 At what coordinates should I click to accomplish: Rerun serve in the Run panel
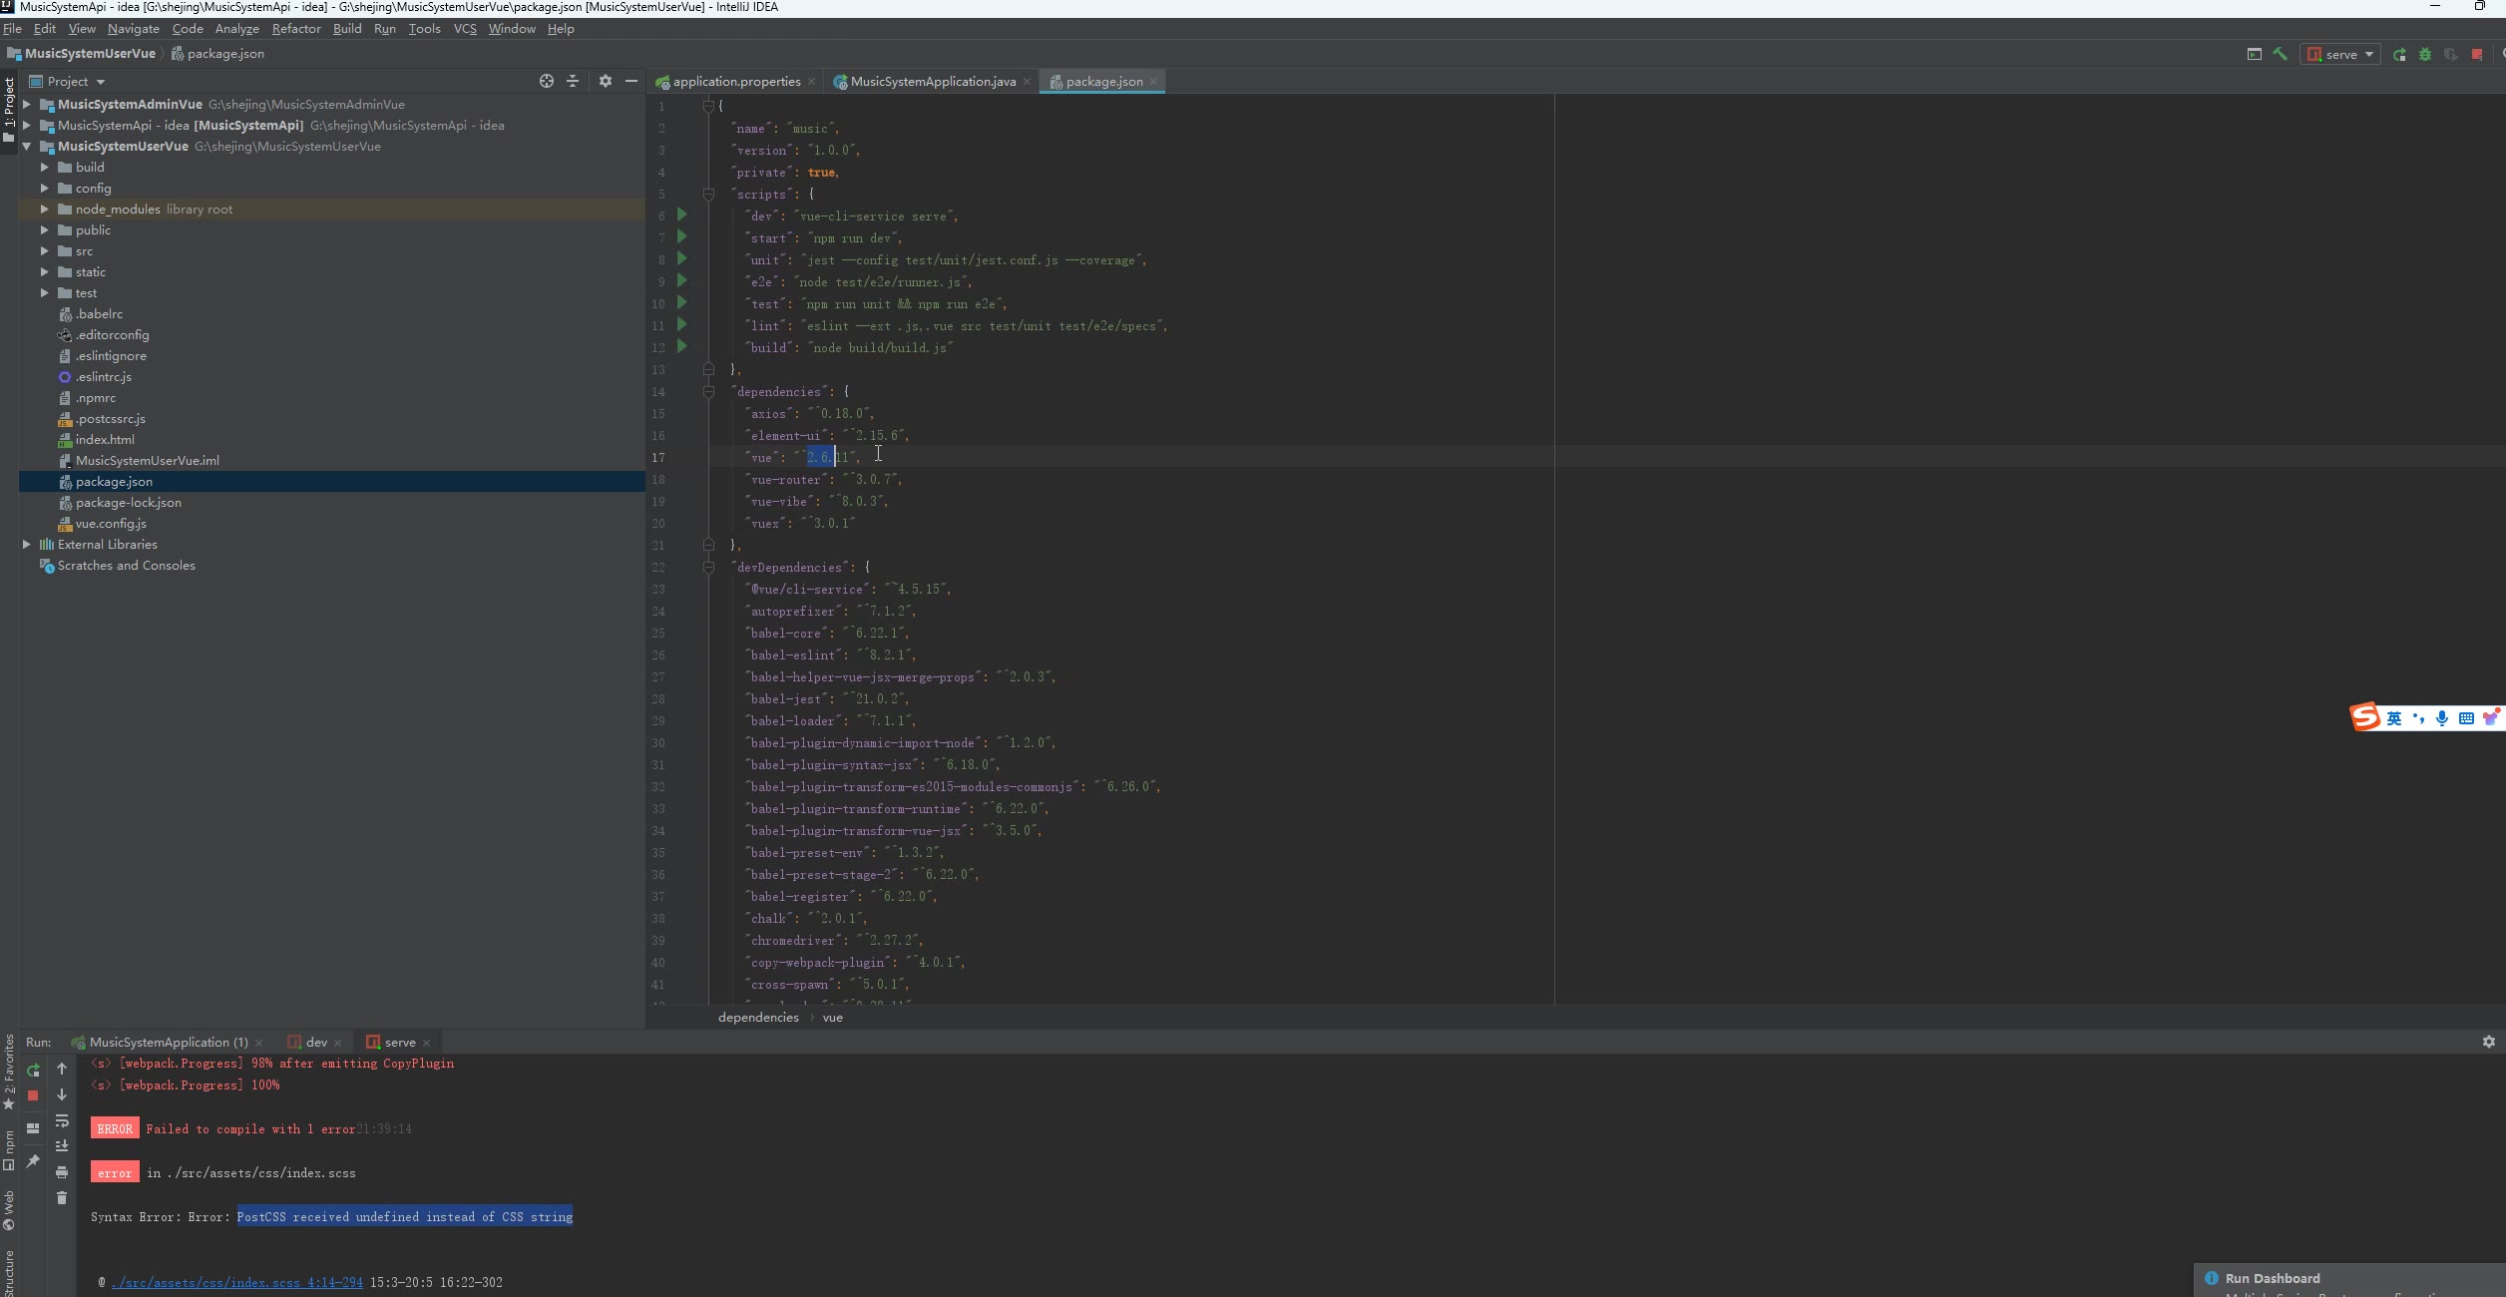click(x=33, y=1070)
